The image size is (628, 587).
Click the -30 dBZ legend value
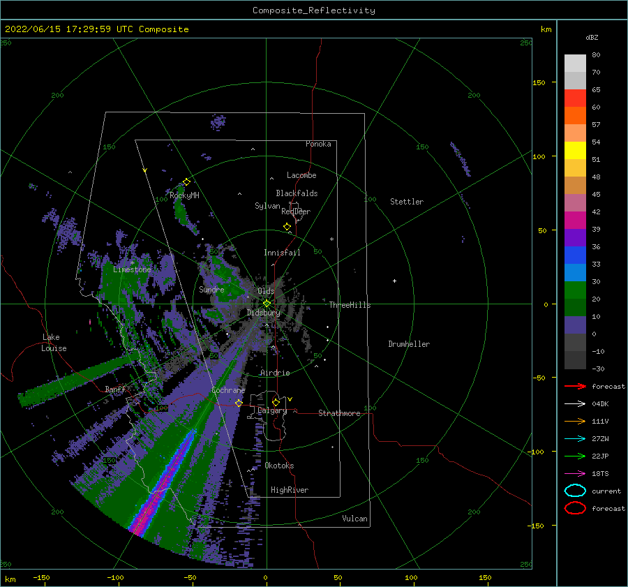599,369
